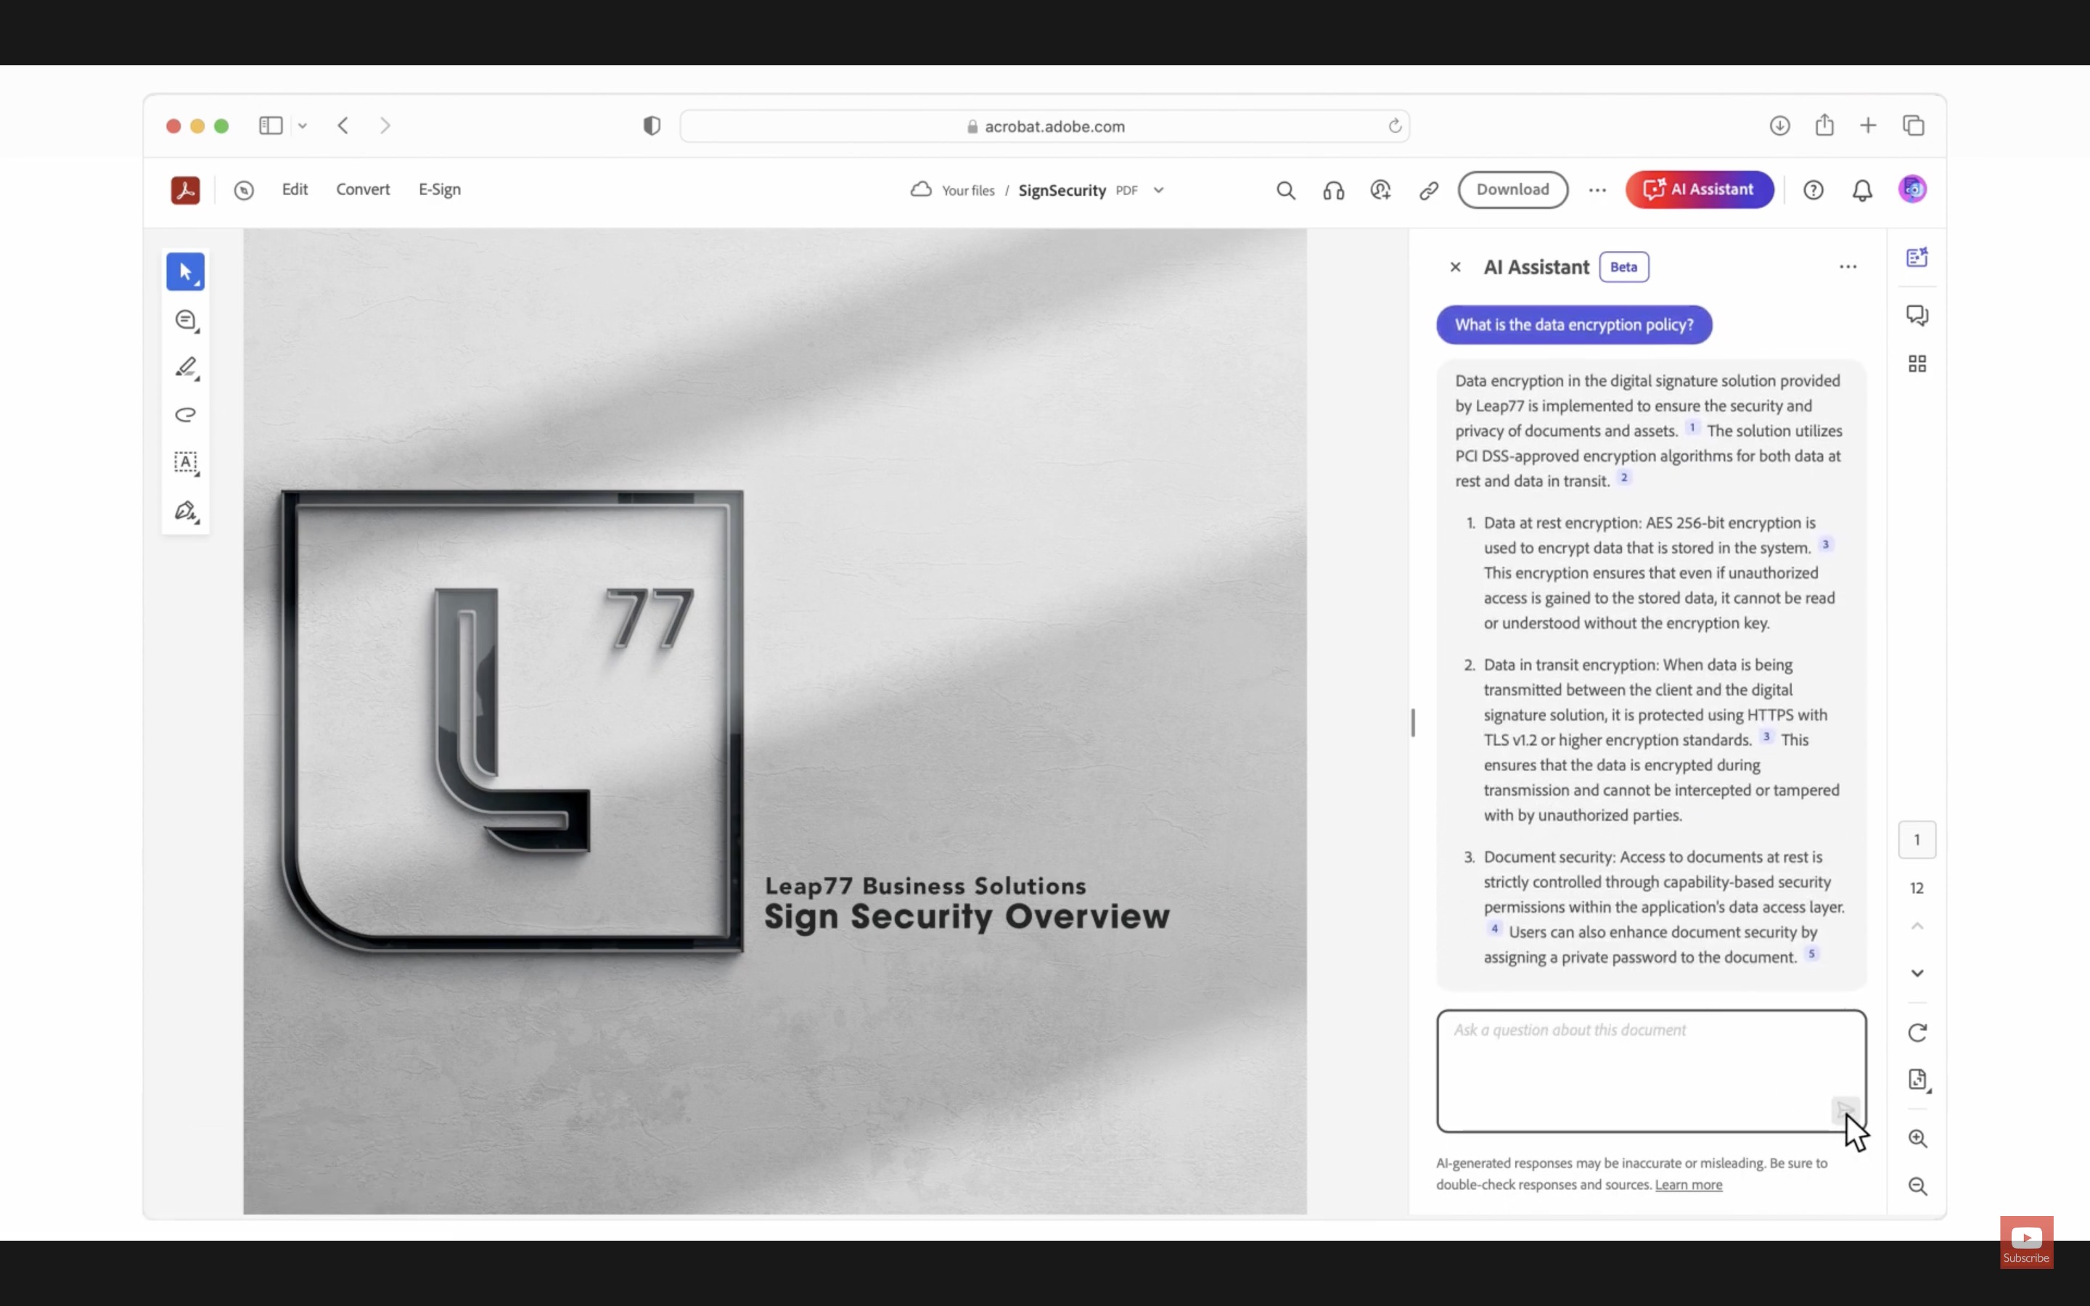Open the comments panel icon
The width and height of the screenshot is (2090, 1306).
pos(1917,316)
